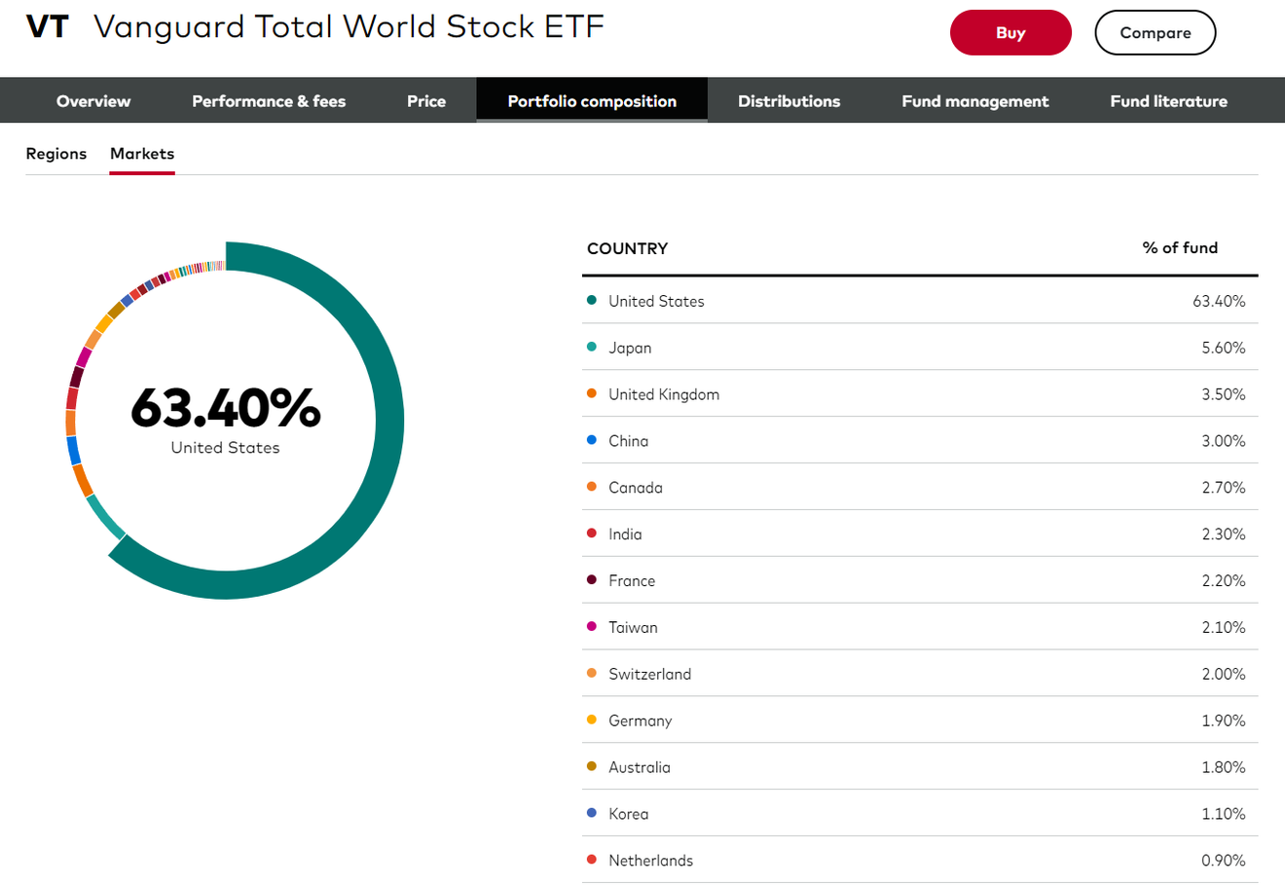This screenshot has height=886, width=1285.
Task: Click the China legend color dot
Action: (592, 440)
